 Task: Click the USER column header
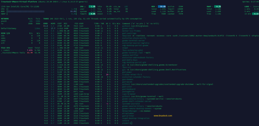pyautogui.click(x=81, y=24)
